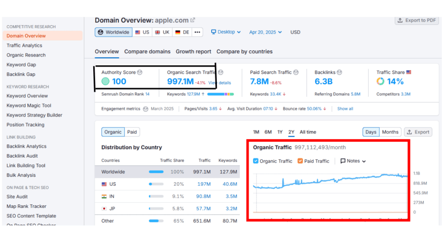Click the Notes speech bubble icon

coord(343,161)
